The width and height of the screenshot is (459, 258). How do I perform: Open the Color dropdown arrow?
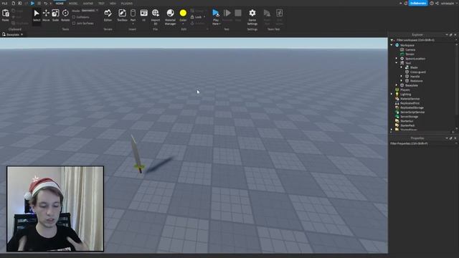click(x=183, y=24)
